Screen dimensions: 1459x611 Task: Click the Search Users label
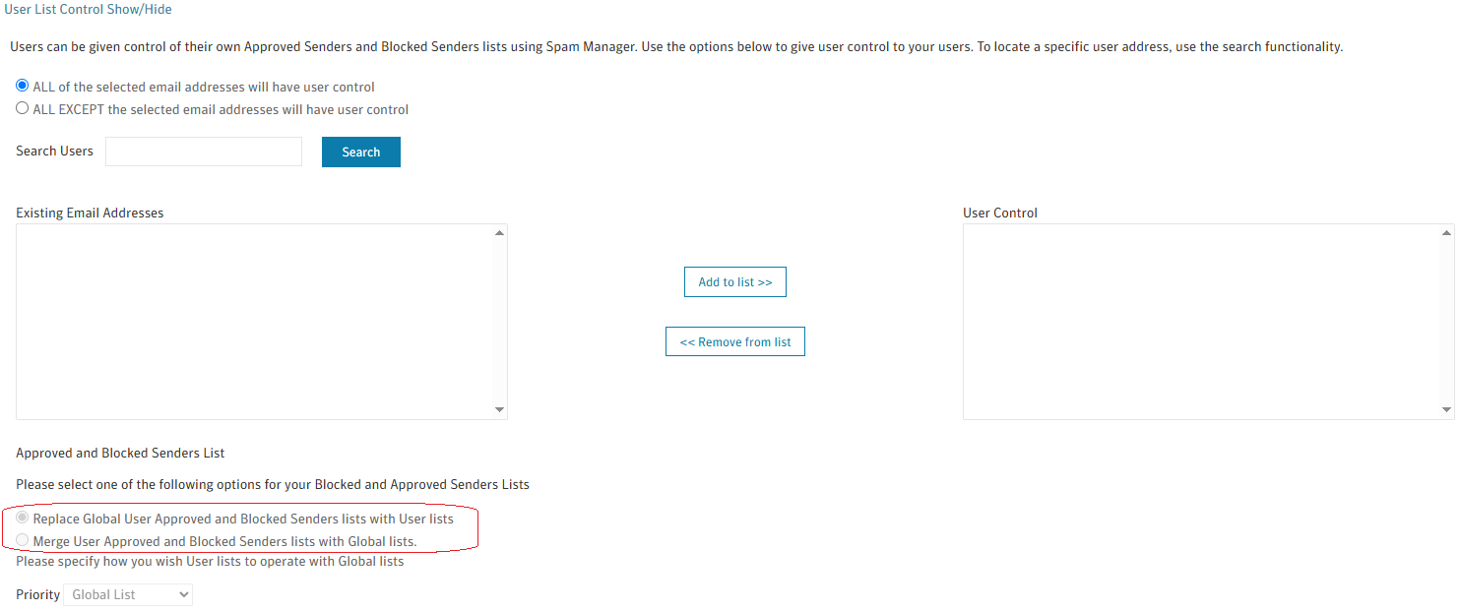point(54,152)
